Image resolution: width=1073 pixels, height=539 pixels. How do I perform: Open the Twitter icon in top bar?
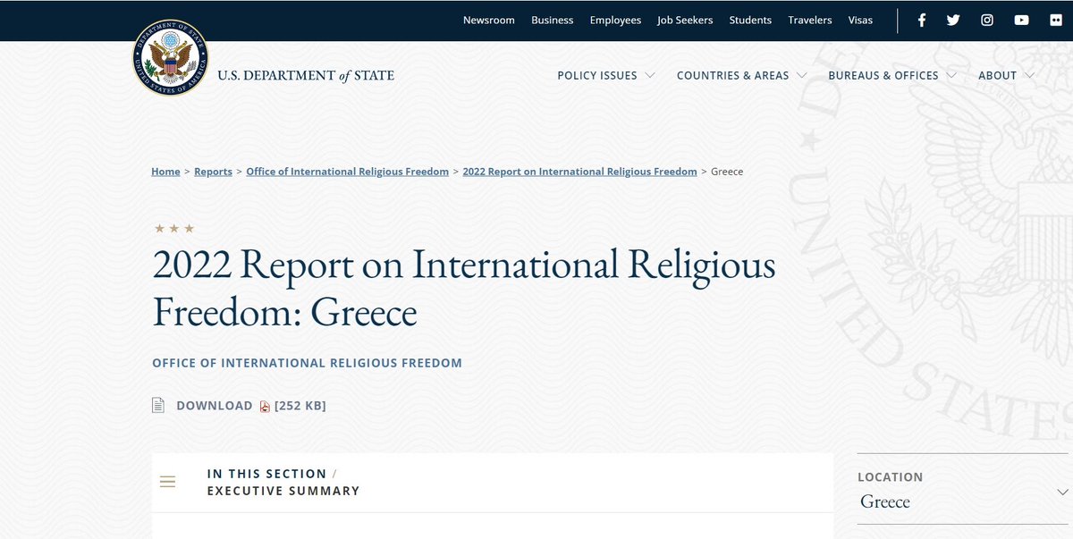click(953, 20)
